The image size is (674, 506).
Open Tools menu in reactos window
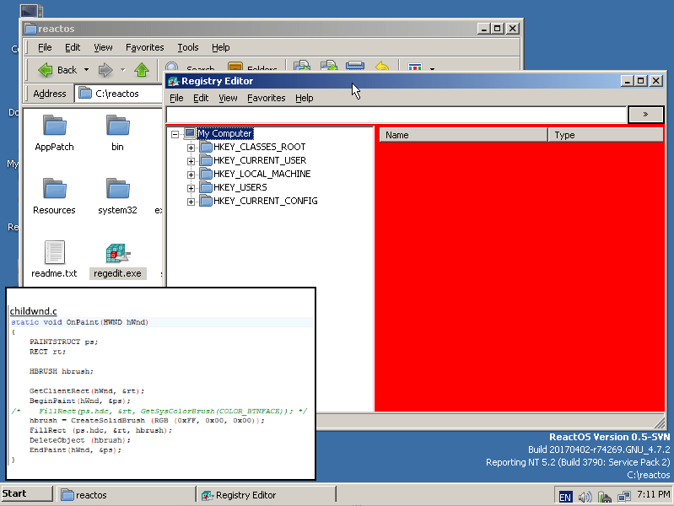[188, 47]
